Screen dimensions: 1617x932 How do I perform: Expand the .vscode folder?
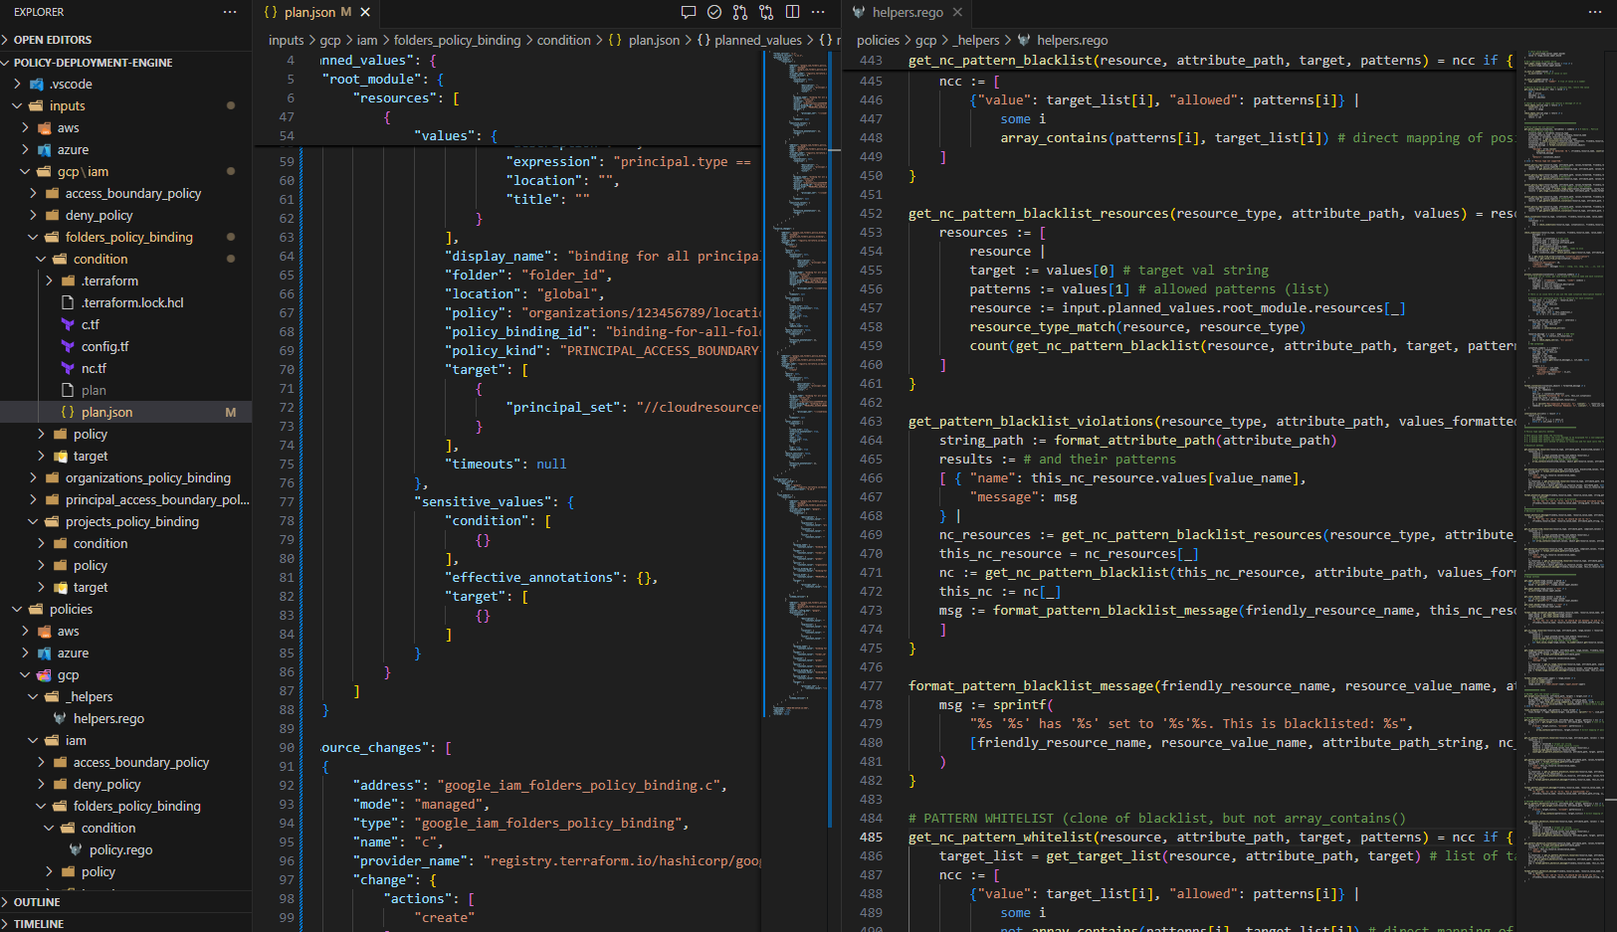[71, 84]
